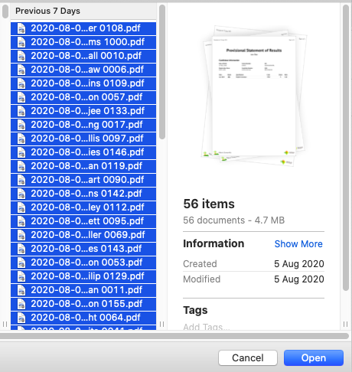Viewport: 352px width, 372px height.
Task: Click PDF icon beside 'ilip 0129.pdf'
Action: click(21, 276)
